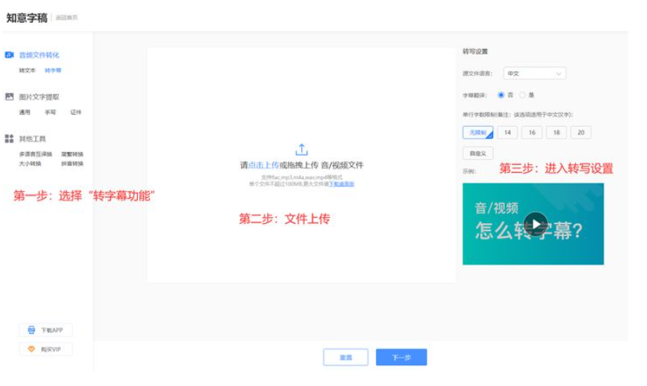Select the 无限制 character limit option
Screen dimensions: 647x386
tap(478, 133)
